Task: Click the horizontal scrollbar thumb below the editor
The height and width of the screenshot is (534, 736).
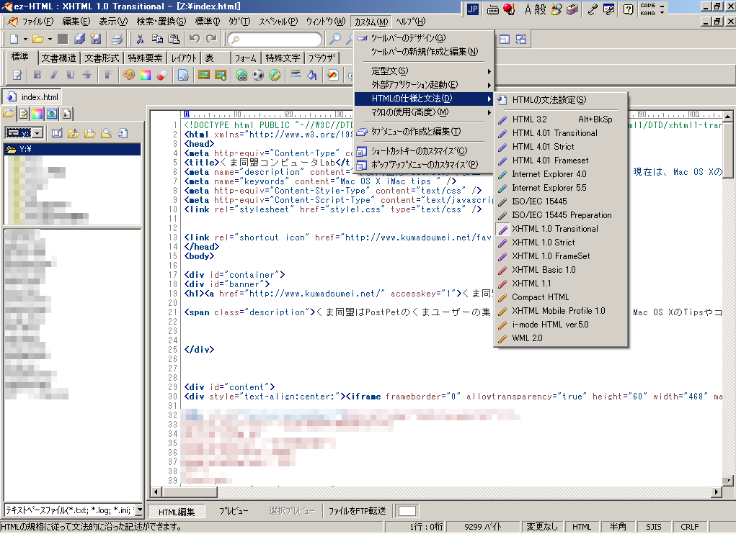Action: [190, 492]
